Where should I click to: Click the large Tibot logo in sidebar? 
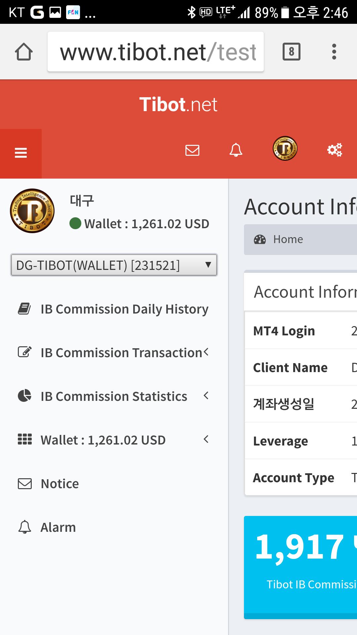(x=32, y=211)
